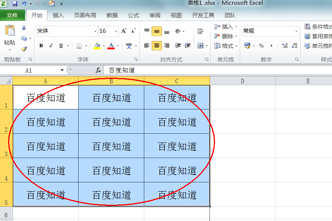Open the 公式 ribbon tab
Image resolution: width=332 pixels, height=221 pixels.
(134, 15)
